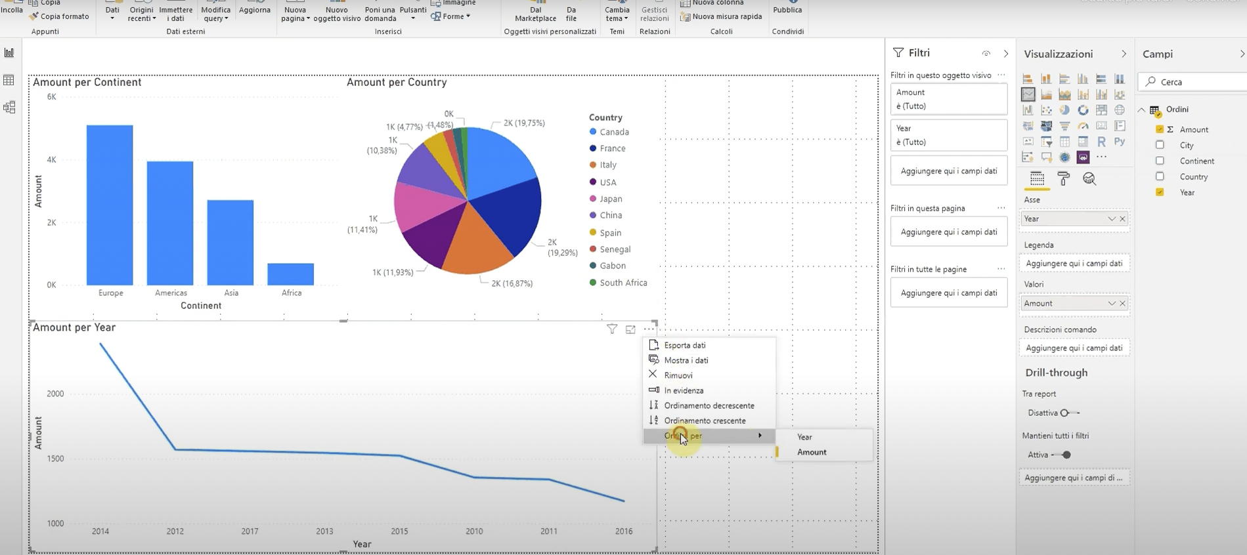Toggle the Mantieni tutti i filtri switch
Image resolution: width=1247 pixels, height=555 pixels.
point(1062,455)
